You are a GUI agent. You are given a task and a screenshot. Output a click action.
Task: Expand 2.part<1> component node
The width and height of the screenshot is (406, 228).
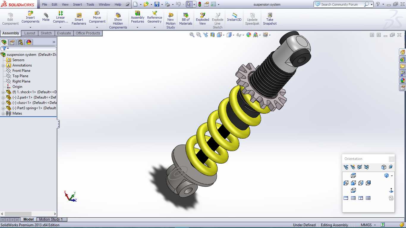(3, 97)
